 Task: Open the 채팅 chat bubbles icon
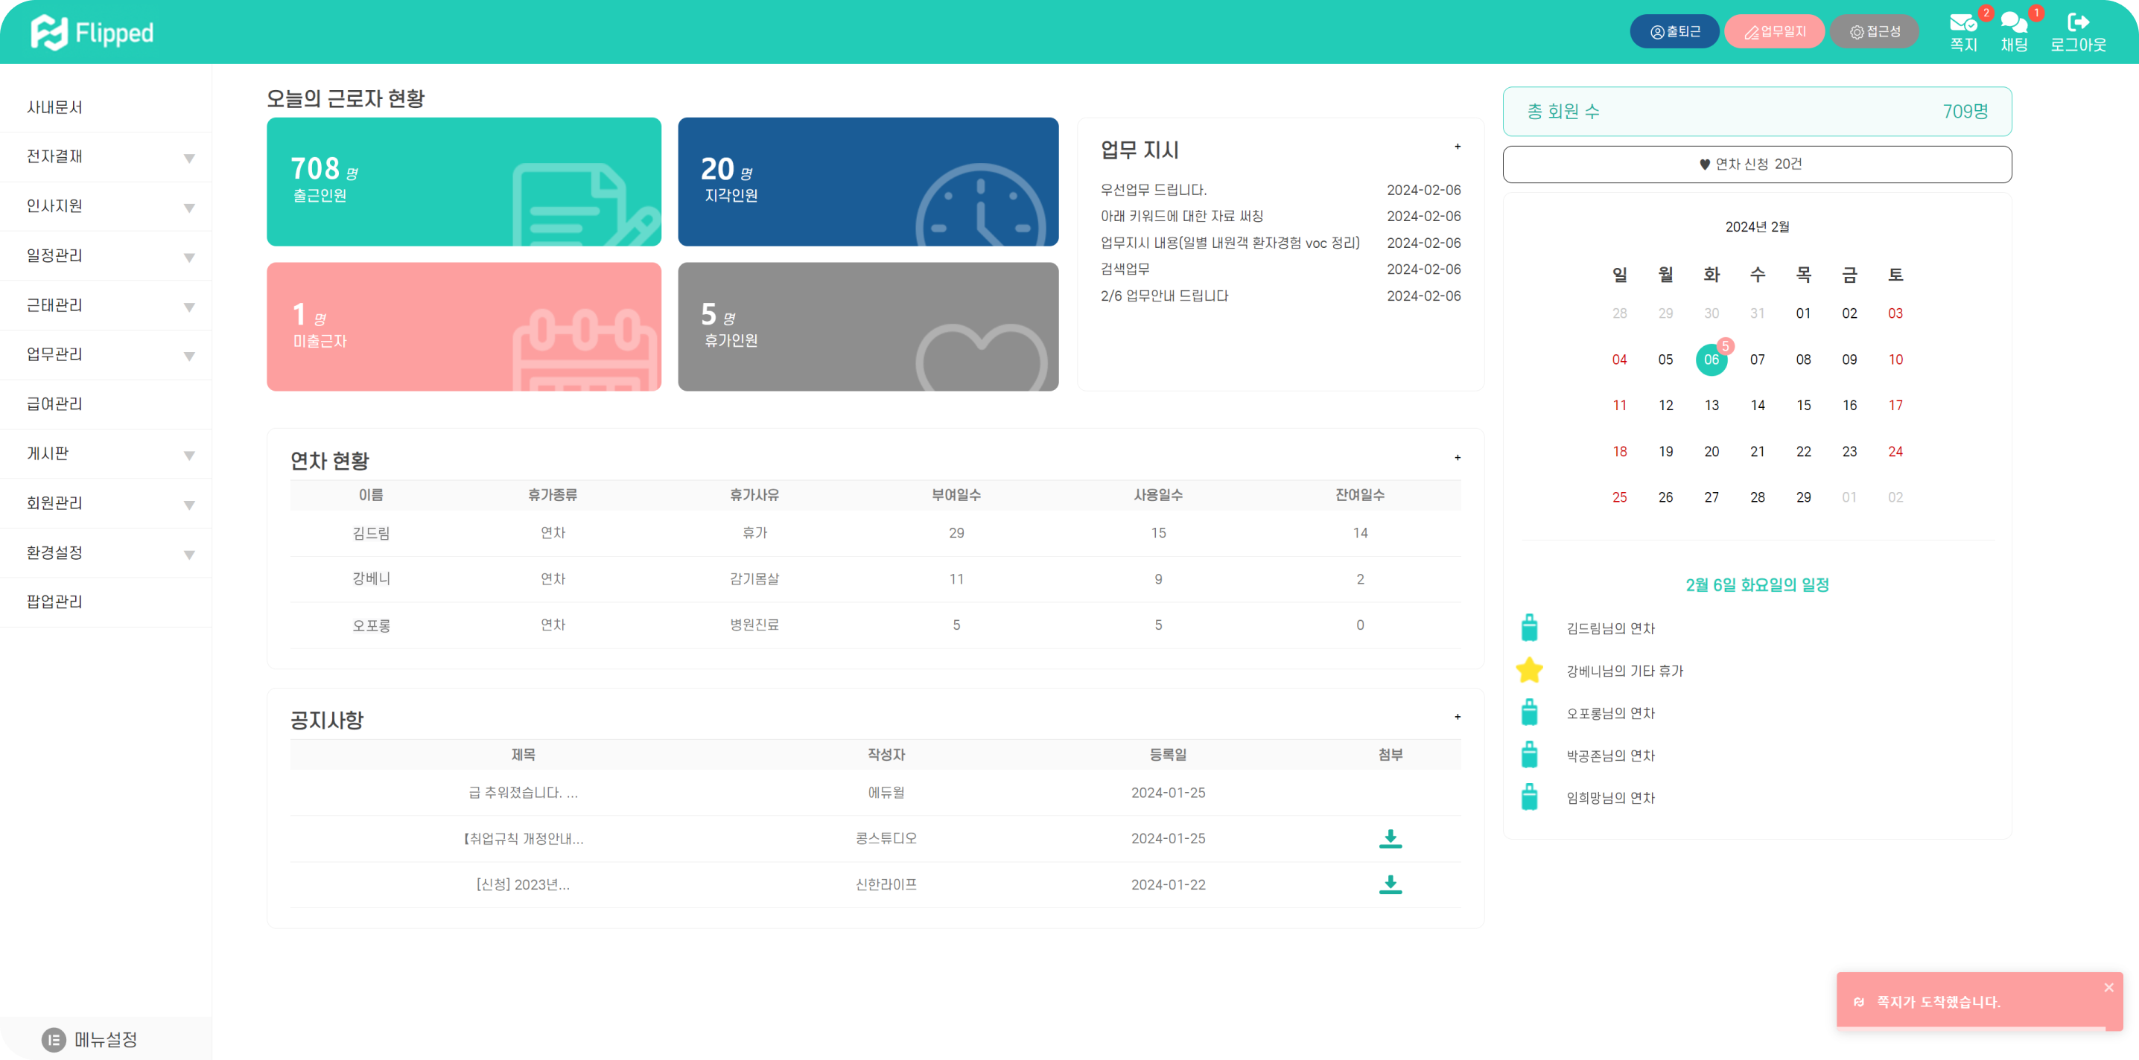tap(2013, 23)
